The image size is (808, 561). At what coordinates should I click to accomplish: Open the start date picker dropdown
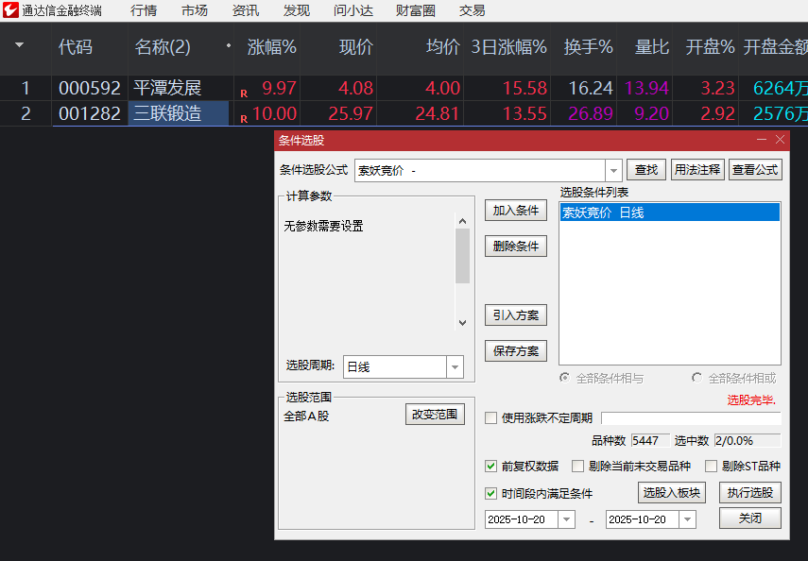[x=566, y=519]
